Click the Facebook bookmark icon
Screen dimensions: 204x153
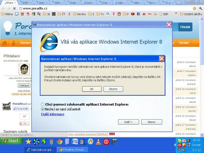pos(138,14)
